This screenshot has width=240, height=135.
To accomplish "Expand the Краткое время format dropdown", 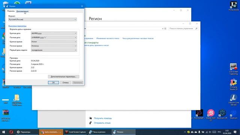I will [x=54, y=42].
